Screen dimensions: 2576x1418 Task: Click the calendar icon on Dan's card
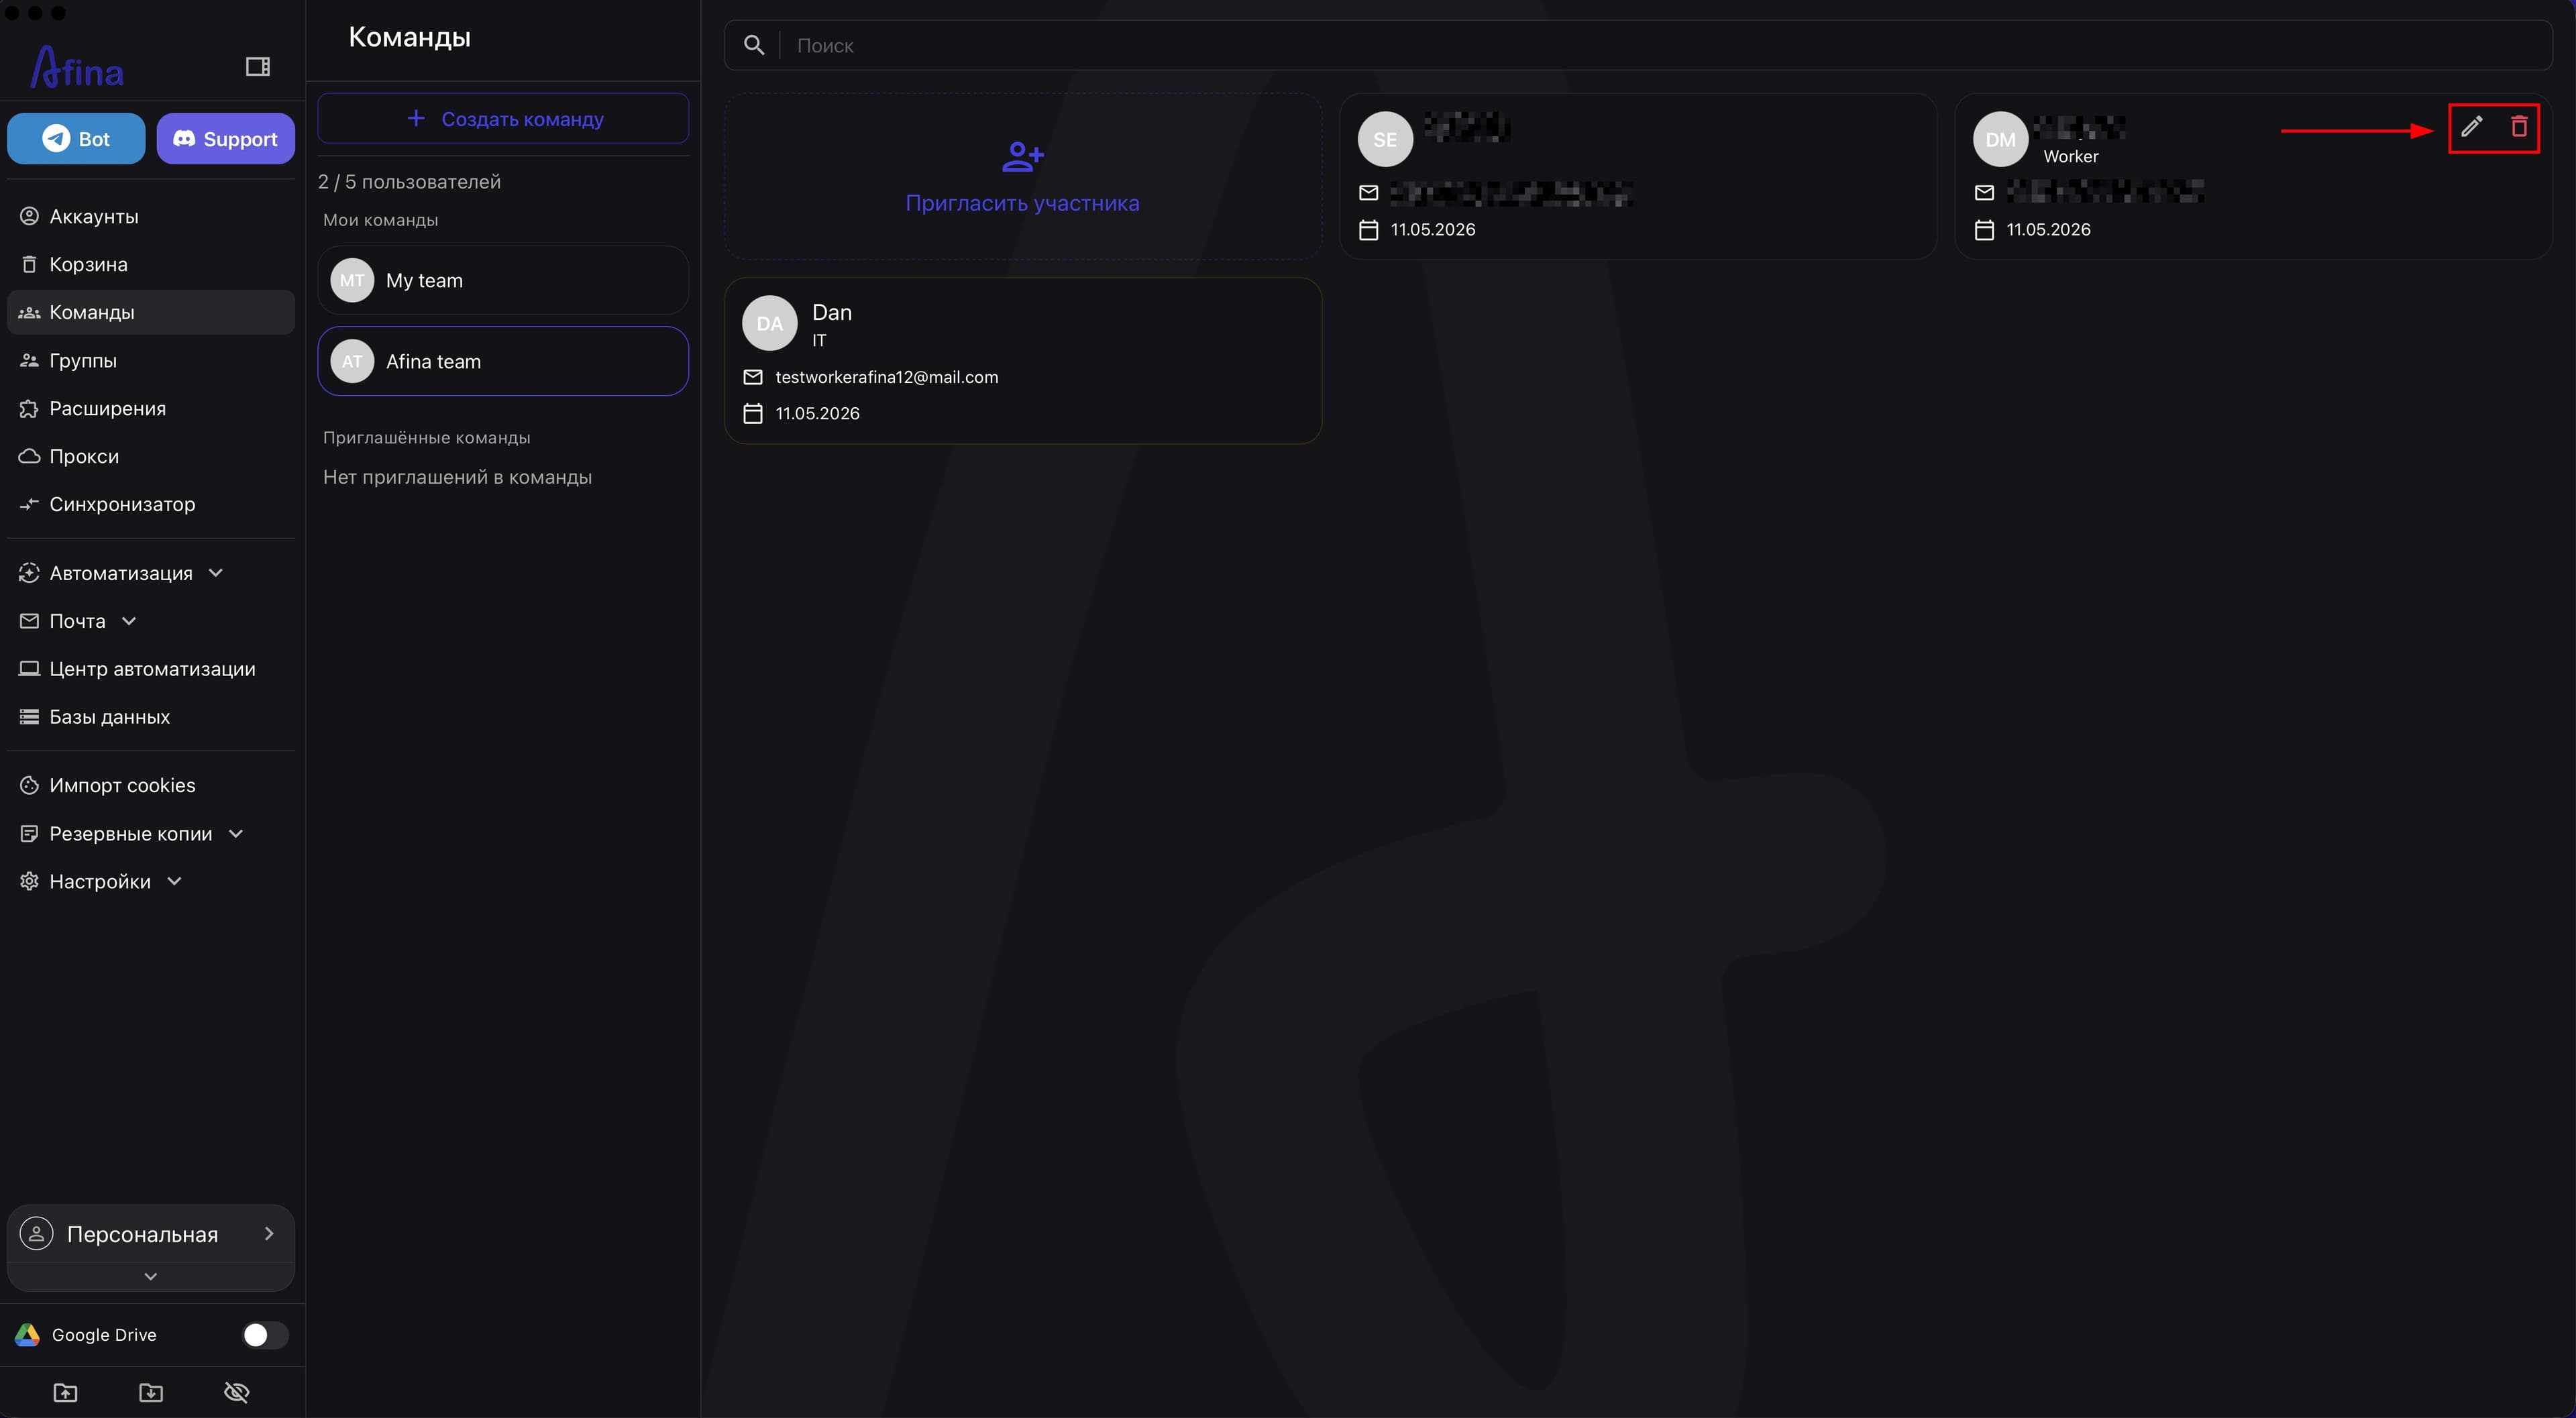pyautogui.click(x=753, y=413)
